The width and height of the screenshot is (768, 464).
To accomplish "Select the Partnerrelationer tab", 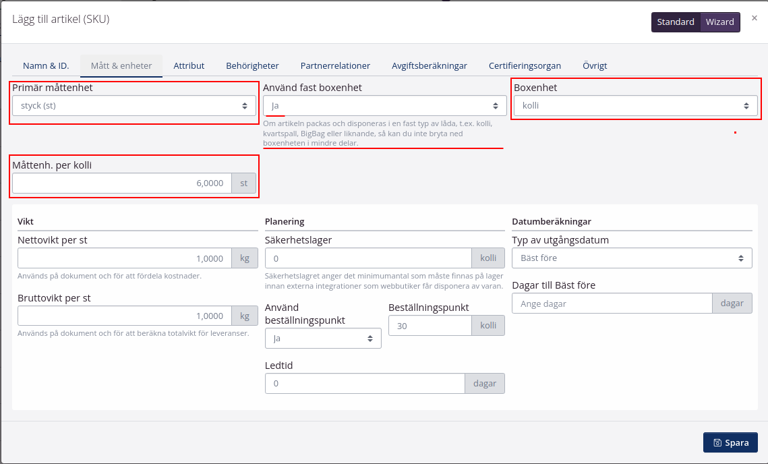I will tap(335, 66).
